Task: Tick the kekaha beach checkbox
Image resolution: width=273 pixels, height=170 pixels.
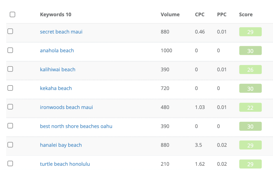Action: click(10, 88)
